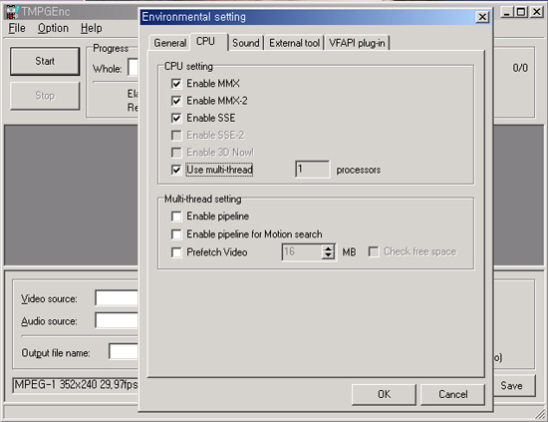Click the Check free space checkbox
The width and height of the screenshot is (548, 422).
(374, 251)
